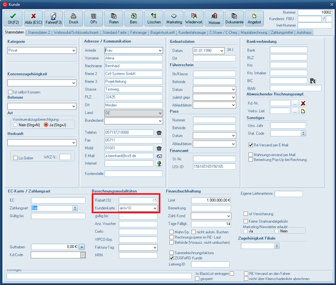Expand the Kategorie dropdown showing Privat
The image size is (336, 285).
tap(74, 51)
